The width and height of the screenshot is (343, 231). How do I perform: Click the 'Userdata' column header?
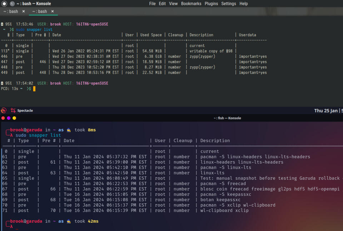247,35
